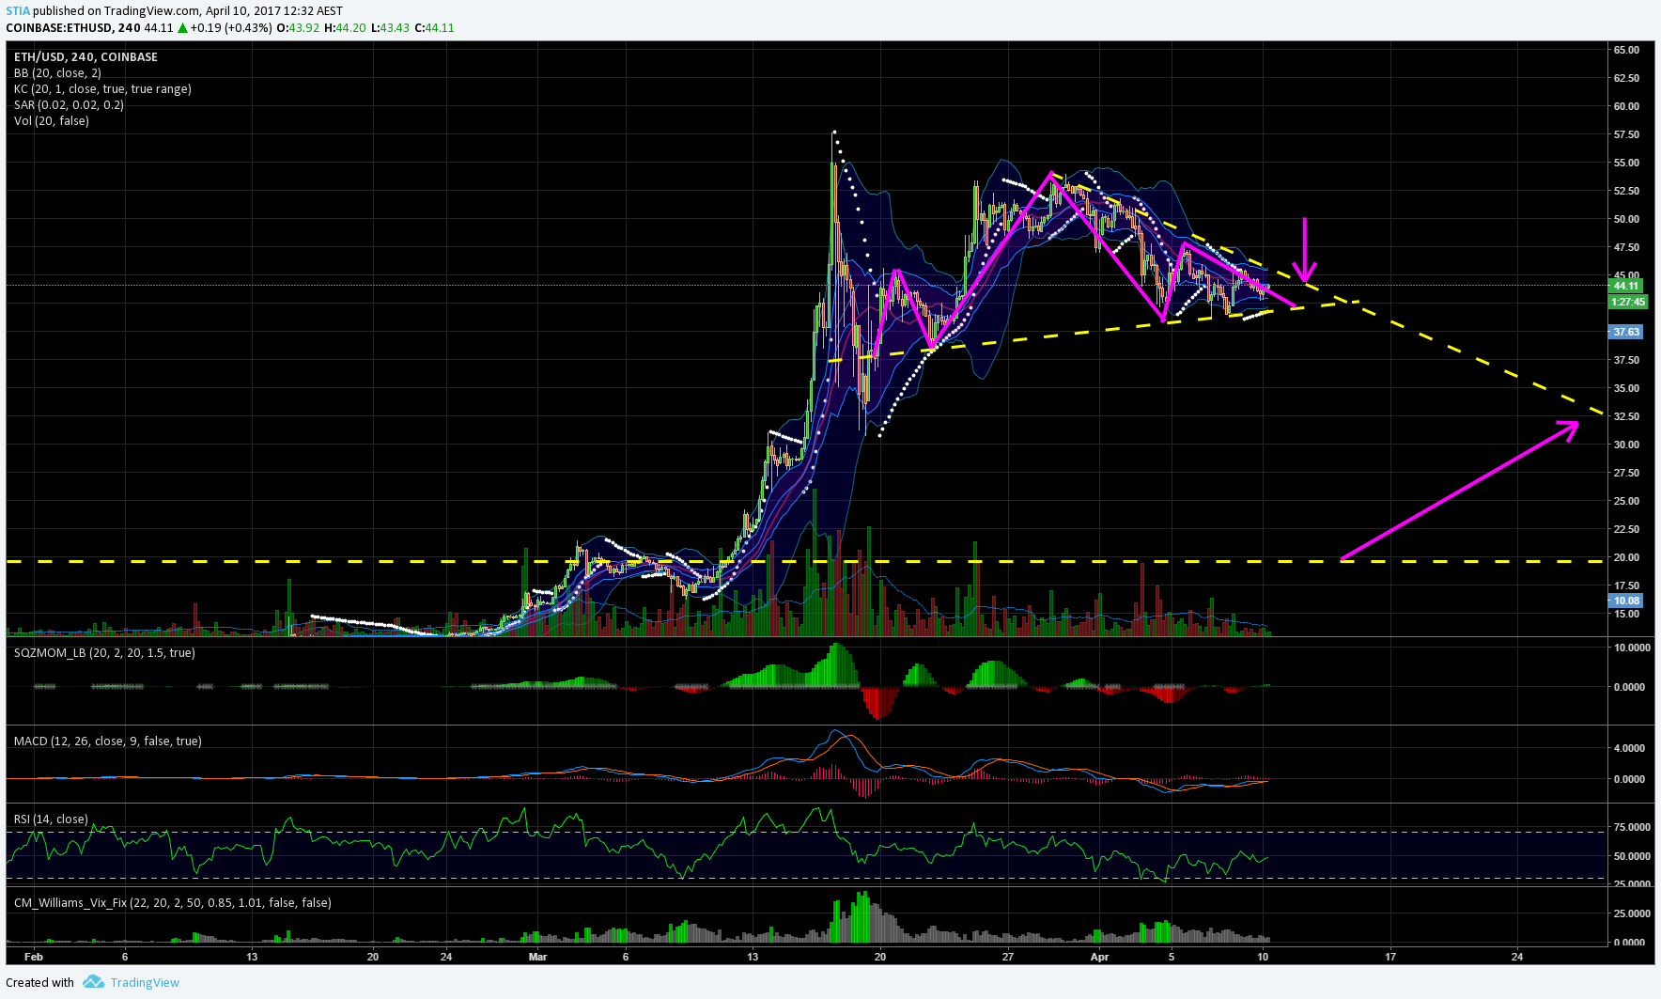Viewport: 1661px width, 999px height.
Task: Click the 10.0000 SQZMOM axis value
Action: (1632, 648)
